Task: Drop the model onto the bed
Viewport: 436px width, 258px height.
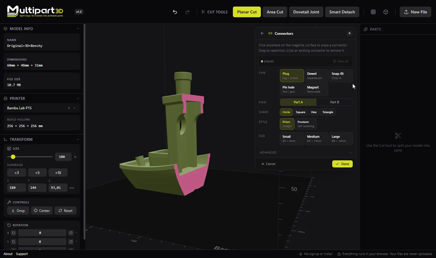Action: (x=18, y=210)
